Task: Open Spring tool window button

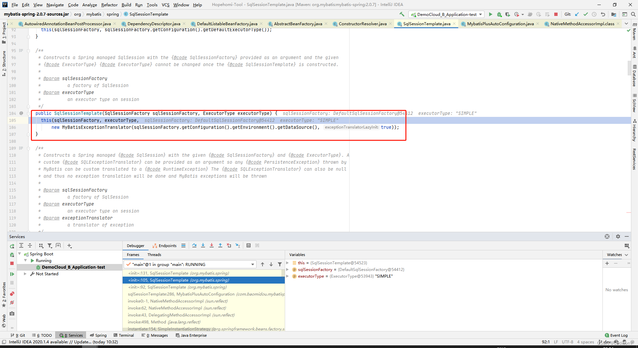Action: tap(98, 335)
